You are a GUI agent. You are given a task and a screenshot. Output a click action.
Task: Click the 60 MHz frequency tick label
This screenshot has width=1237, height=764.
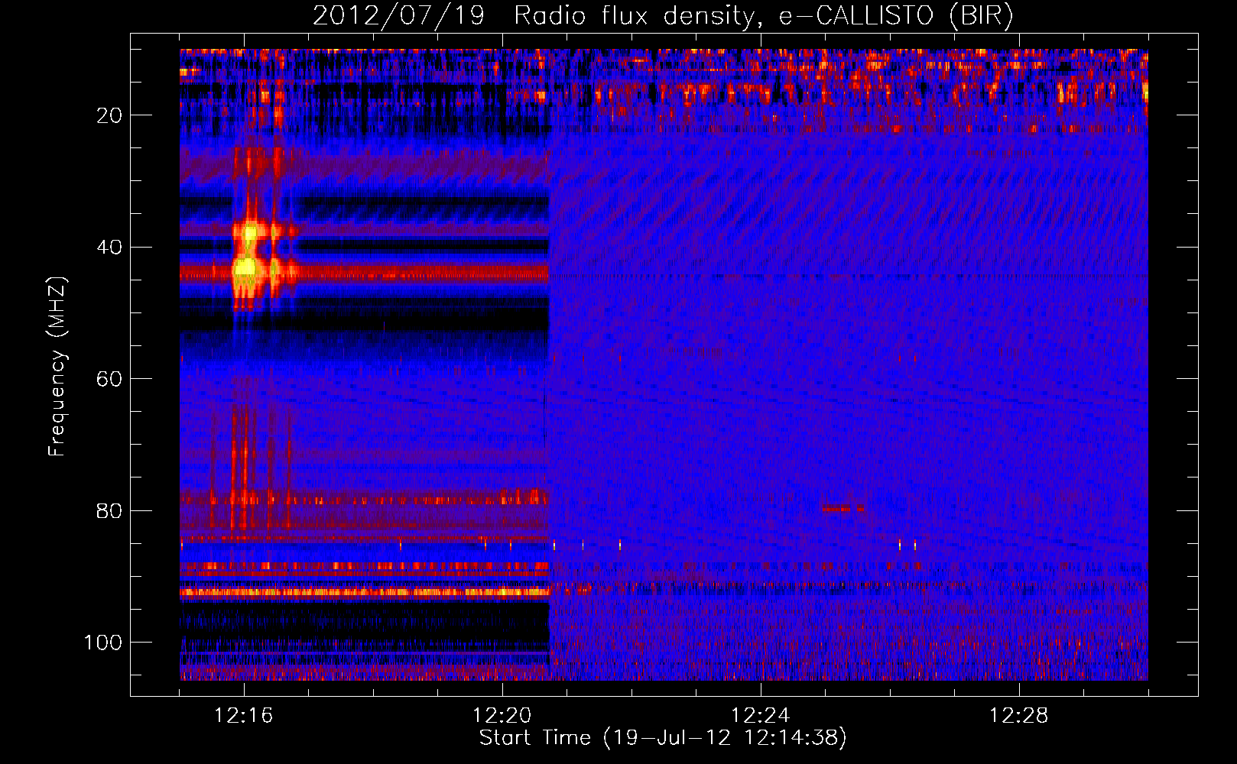click(x=109, y=379)
